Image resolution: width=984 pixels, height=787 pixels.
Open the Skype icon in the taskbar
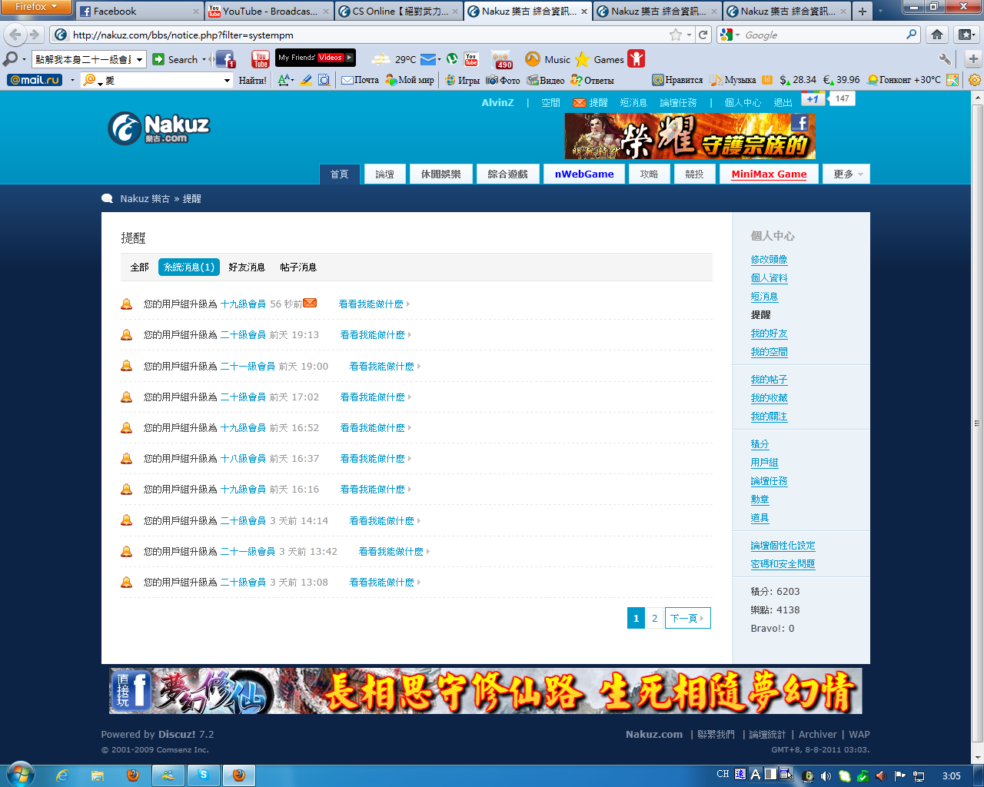pyautogui.click(x=204, y=775)
